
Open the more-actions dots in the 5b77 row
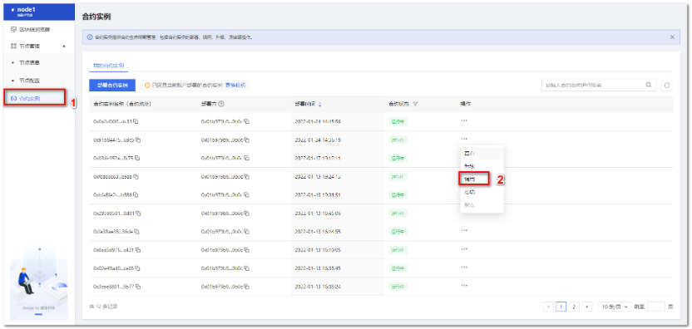(x=464, y=285)
